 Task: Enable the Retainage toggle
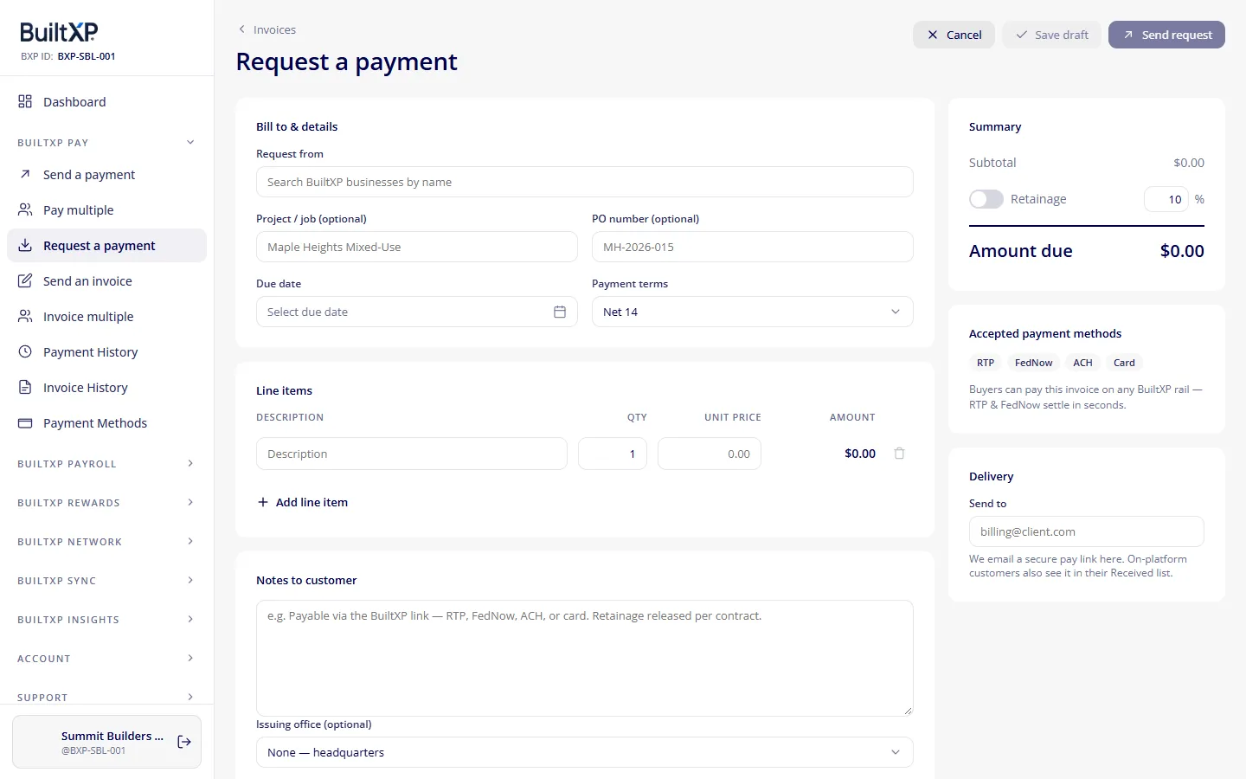pos(986,199)
